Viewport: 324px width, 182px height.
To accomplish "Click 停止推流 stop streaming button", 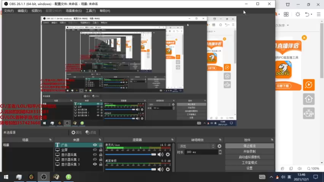I will 249,146.
